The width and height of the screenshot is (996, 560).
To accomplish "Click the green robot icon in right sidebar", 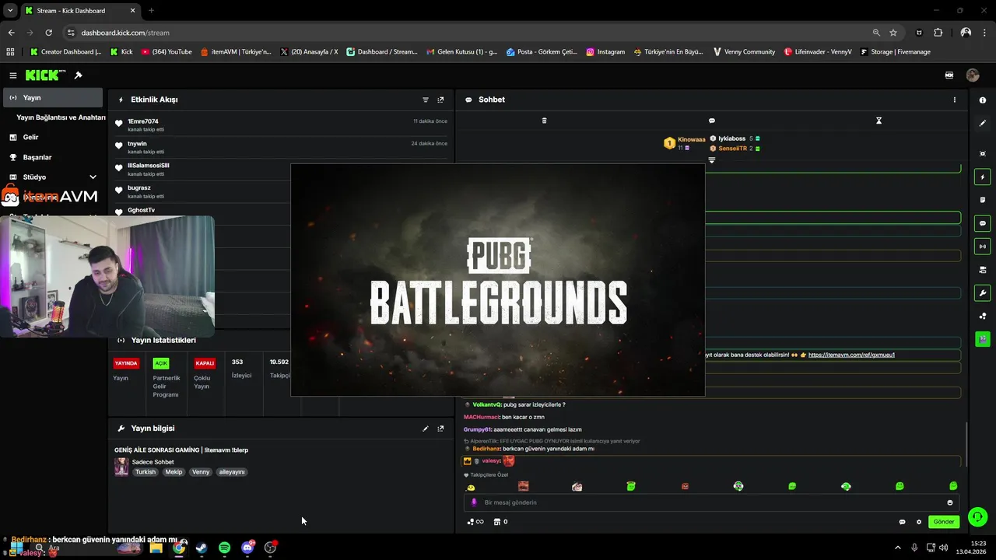I will (983, 339).
